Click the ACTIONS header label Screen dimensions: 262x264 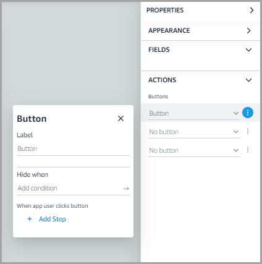tap(163, 80)
